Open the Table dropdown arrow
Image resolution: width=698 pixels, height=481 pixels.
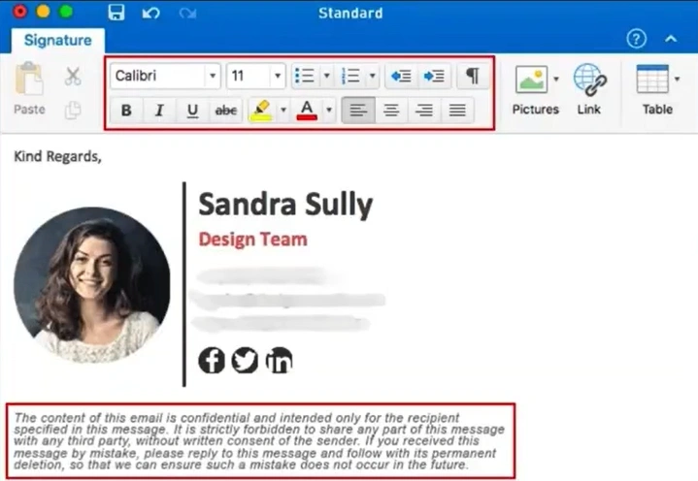click(677, 80)
